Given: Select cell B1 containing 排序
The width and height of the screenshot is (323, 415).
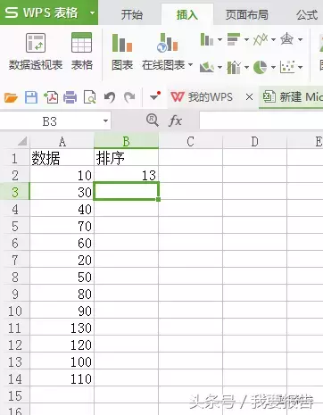Looking at the screenshot, I should click(x=126, y=158).
